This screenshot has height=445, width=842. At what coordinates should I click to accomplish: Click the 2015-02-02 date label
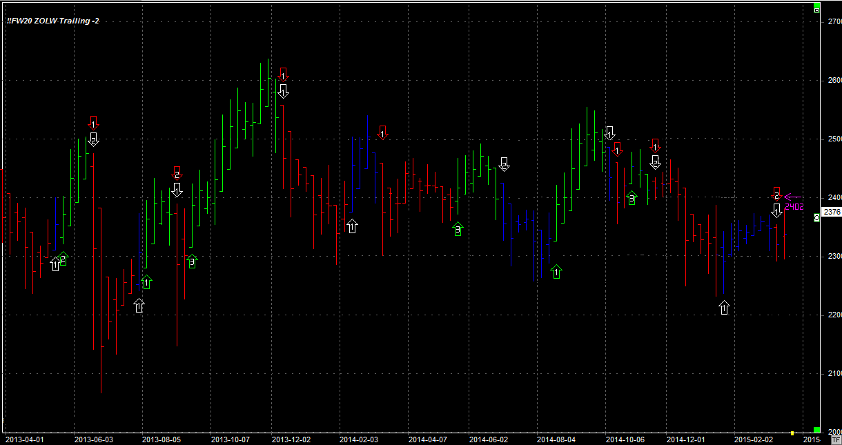[752, 439]
